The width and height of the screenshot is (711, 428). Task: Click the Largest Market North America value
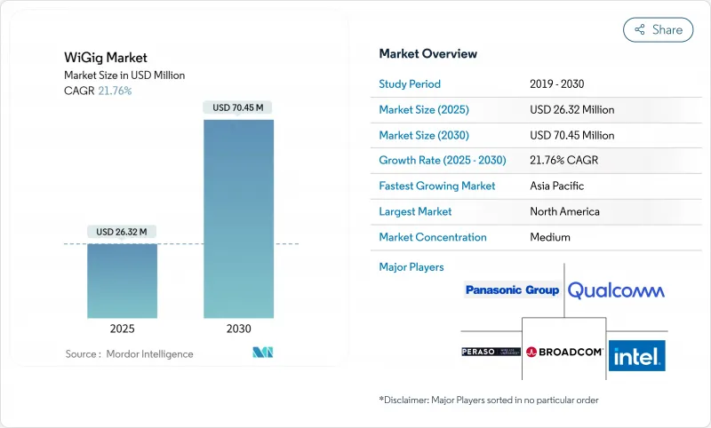click(564, 211)
